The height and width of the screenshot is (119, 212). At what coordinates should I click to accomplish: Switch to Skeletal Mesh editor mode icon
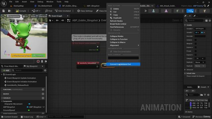click(166, 11)
